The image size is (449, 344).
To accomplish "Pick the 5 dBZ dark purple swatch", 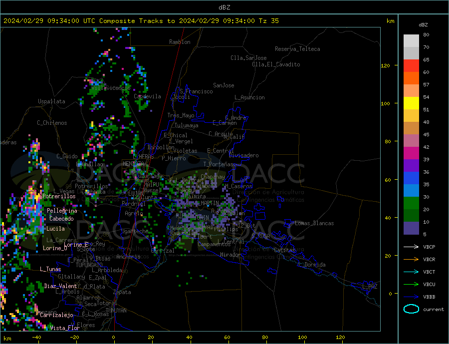I will pos(411,228).
